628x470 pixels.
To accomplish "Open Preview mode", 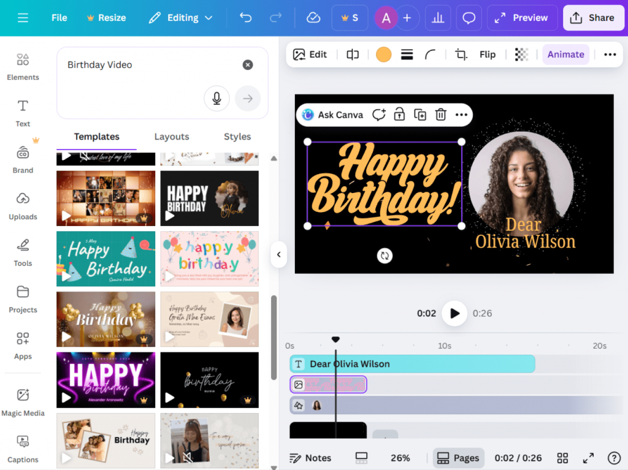I will point(523,18).
